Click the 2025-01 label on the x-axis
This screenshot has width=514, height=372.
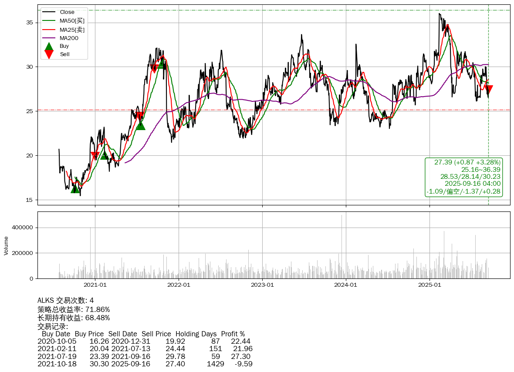click(x=429, y=285)
